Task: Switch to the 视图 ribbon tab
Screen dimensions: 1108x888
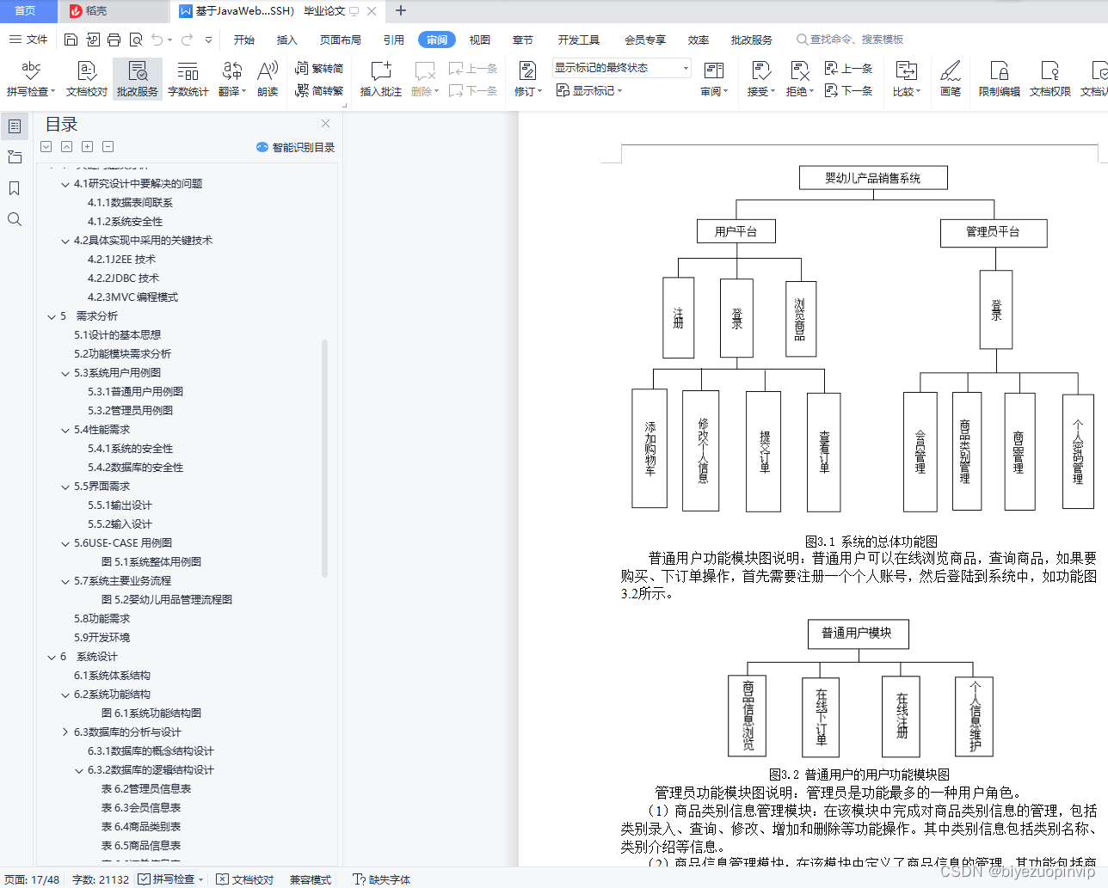Action: [479, 40]
